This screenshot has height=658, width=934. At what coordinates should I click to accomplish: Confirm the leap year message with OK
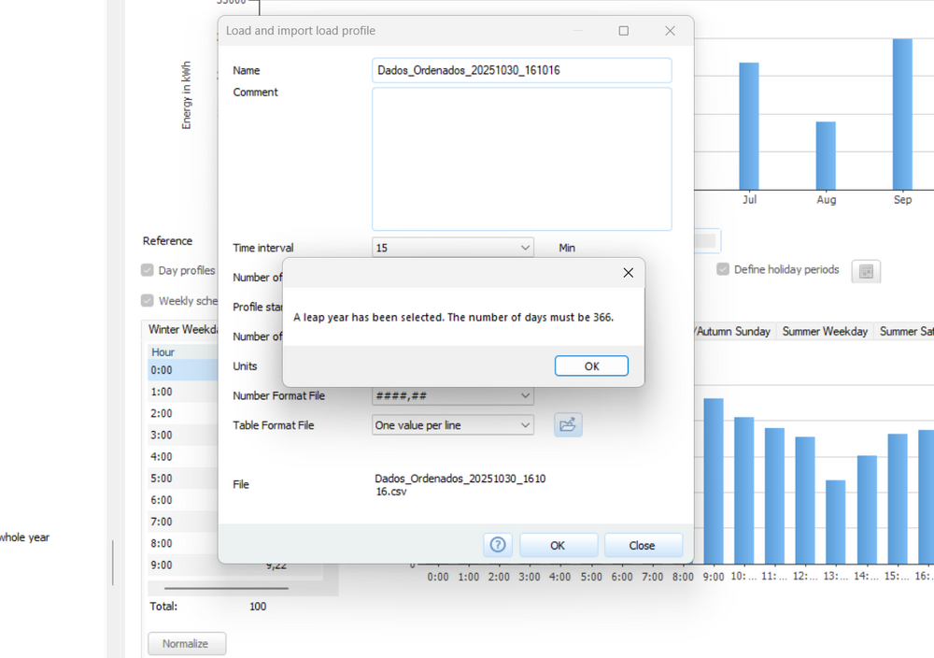(591, 366)
